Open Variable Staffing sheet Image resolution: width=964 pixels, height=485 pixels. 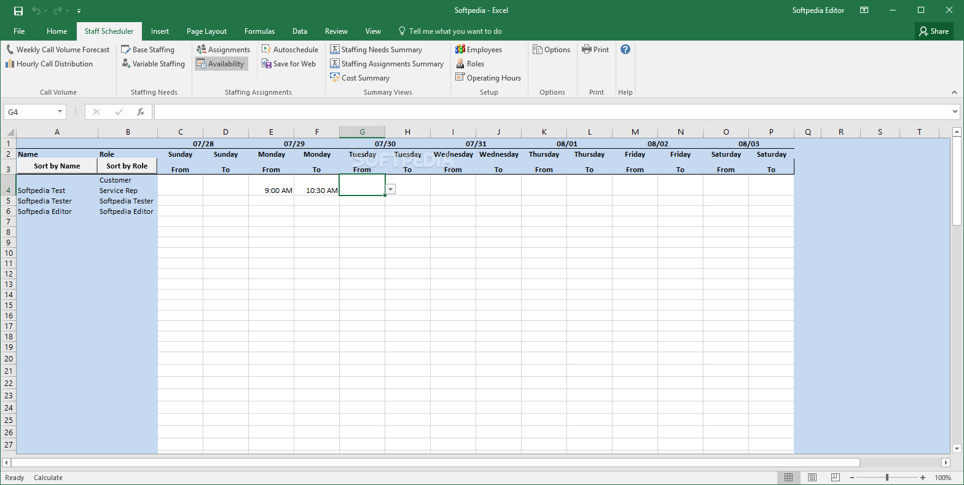click(153, 64)
